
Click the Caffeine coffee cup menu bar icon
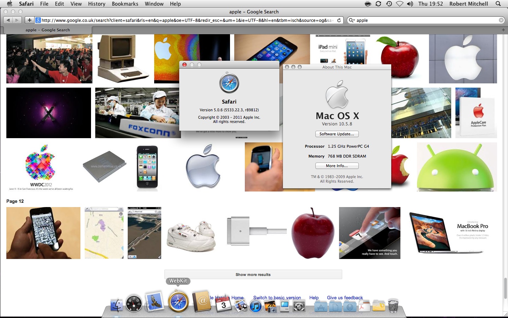click(368, 4)
